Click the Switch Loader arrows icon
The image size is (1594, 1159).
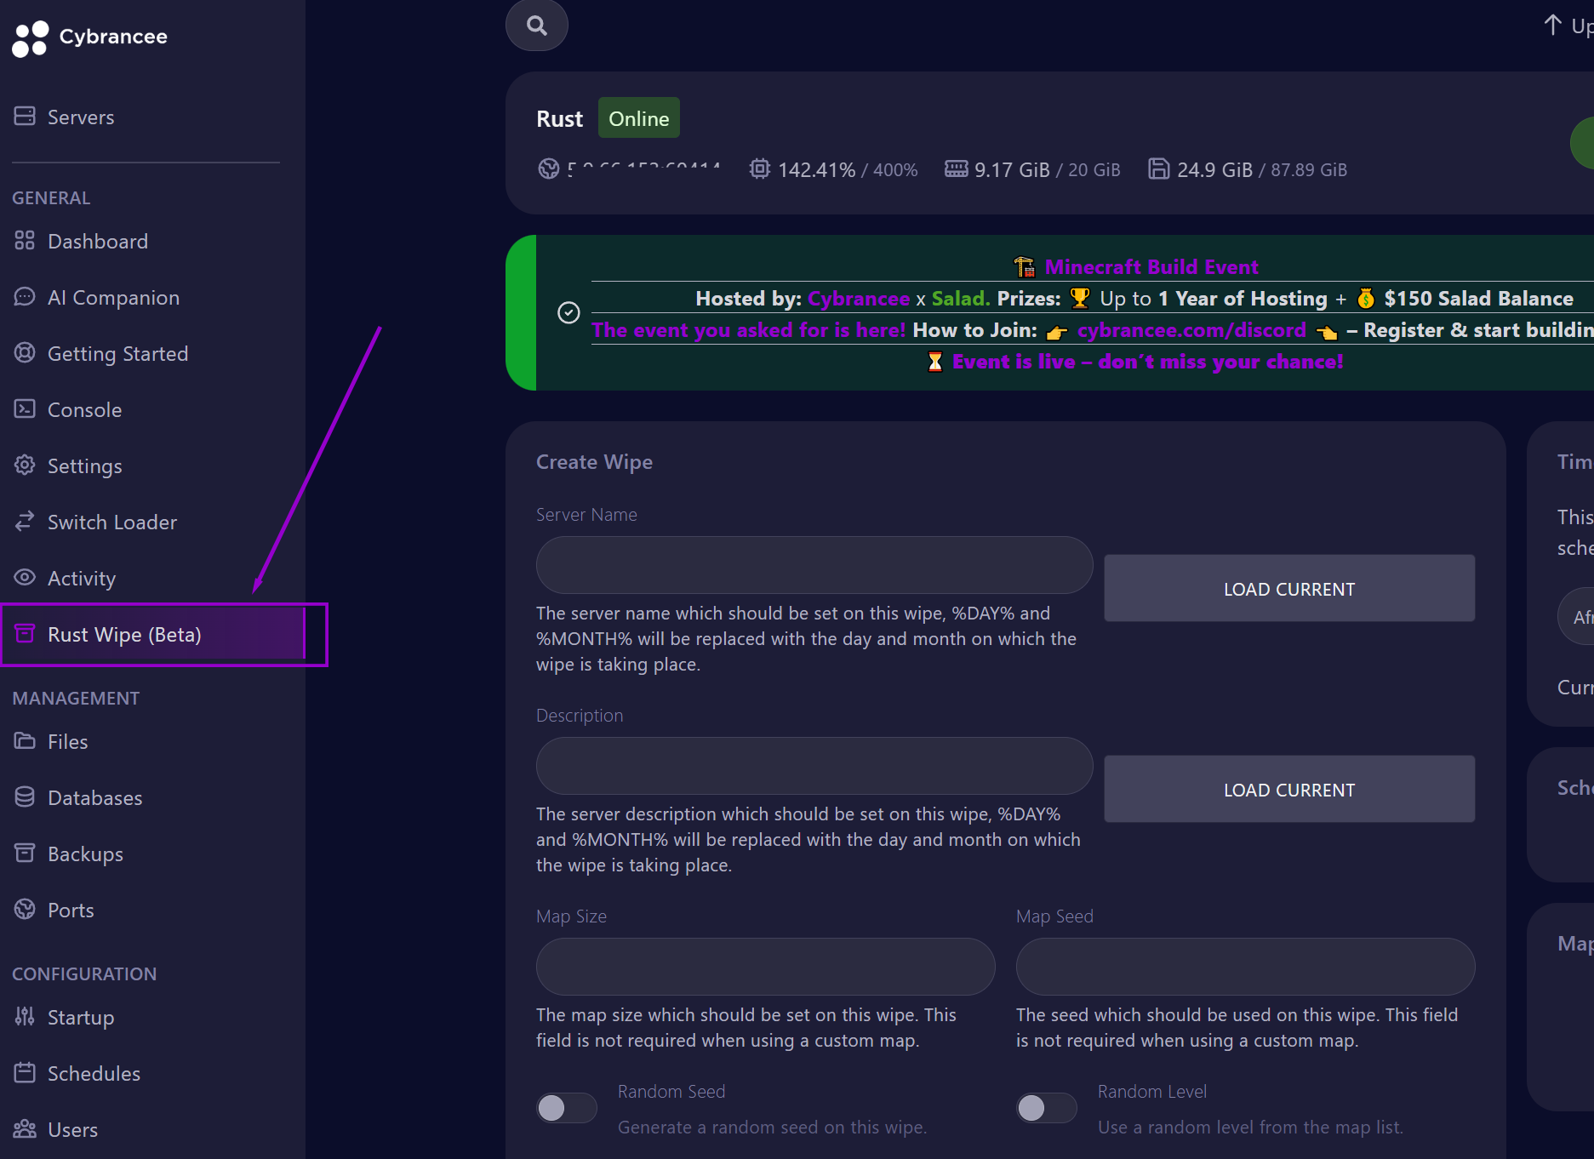pyautogui.click(x=25, y=522)
